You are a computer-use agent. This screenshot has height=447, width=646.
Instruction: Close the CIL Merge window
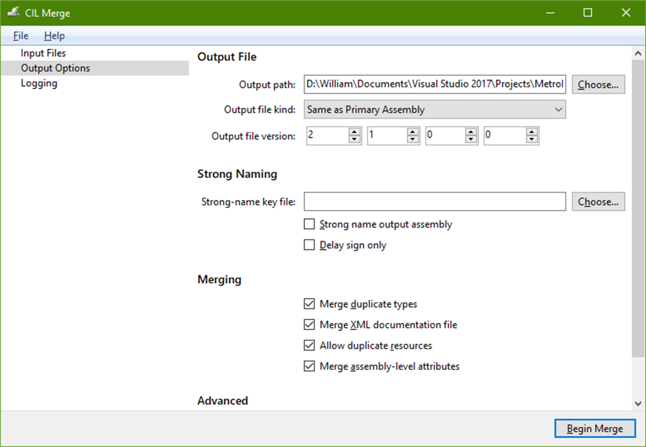(x=626, y=12)
